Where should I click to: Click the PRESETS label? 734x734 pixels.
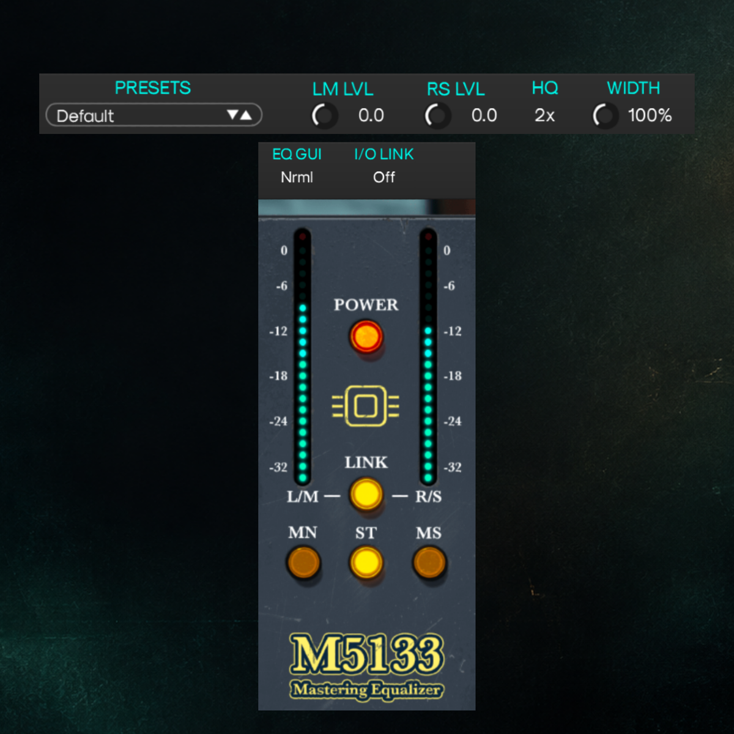(153, 88)
